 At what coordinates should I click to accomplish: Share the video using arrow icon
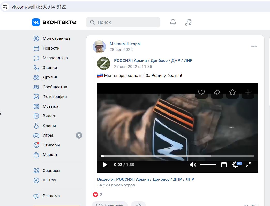(x=217, y=92)
